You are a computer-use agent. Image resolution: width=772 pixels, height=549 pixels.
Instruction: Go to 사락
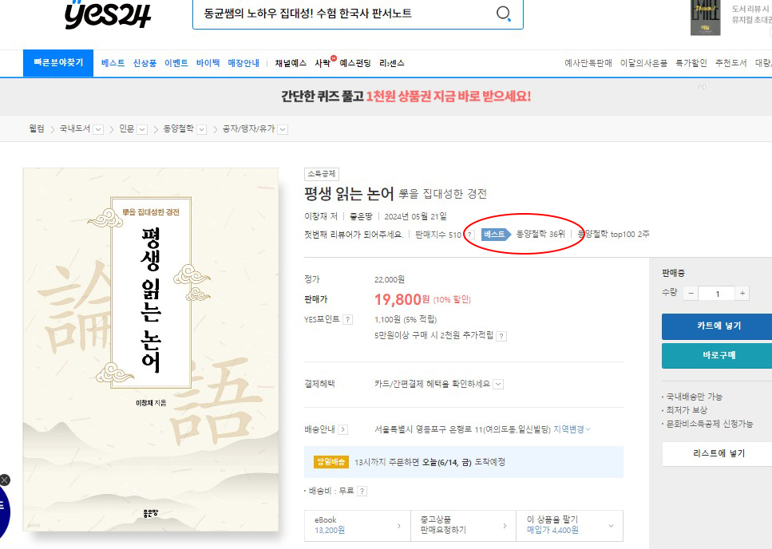tap(323, 63)
